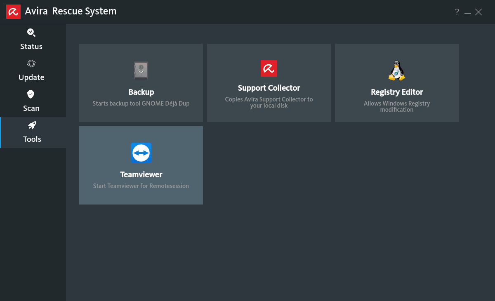This screenshot has height=301, width=495.
Task: Click the 'Avira Rescue System' title text
Action: (71, 12)
